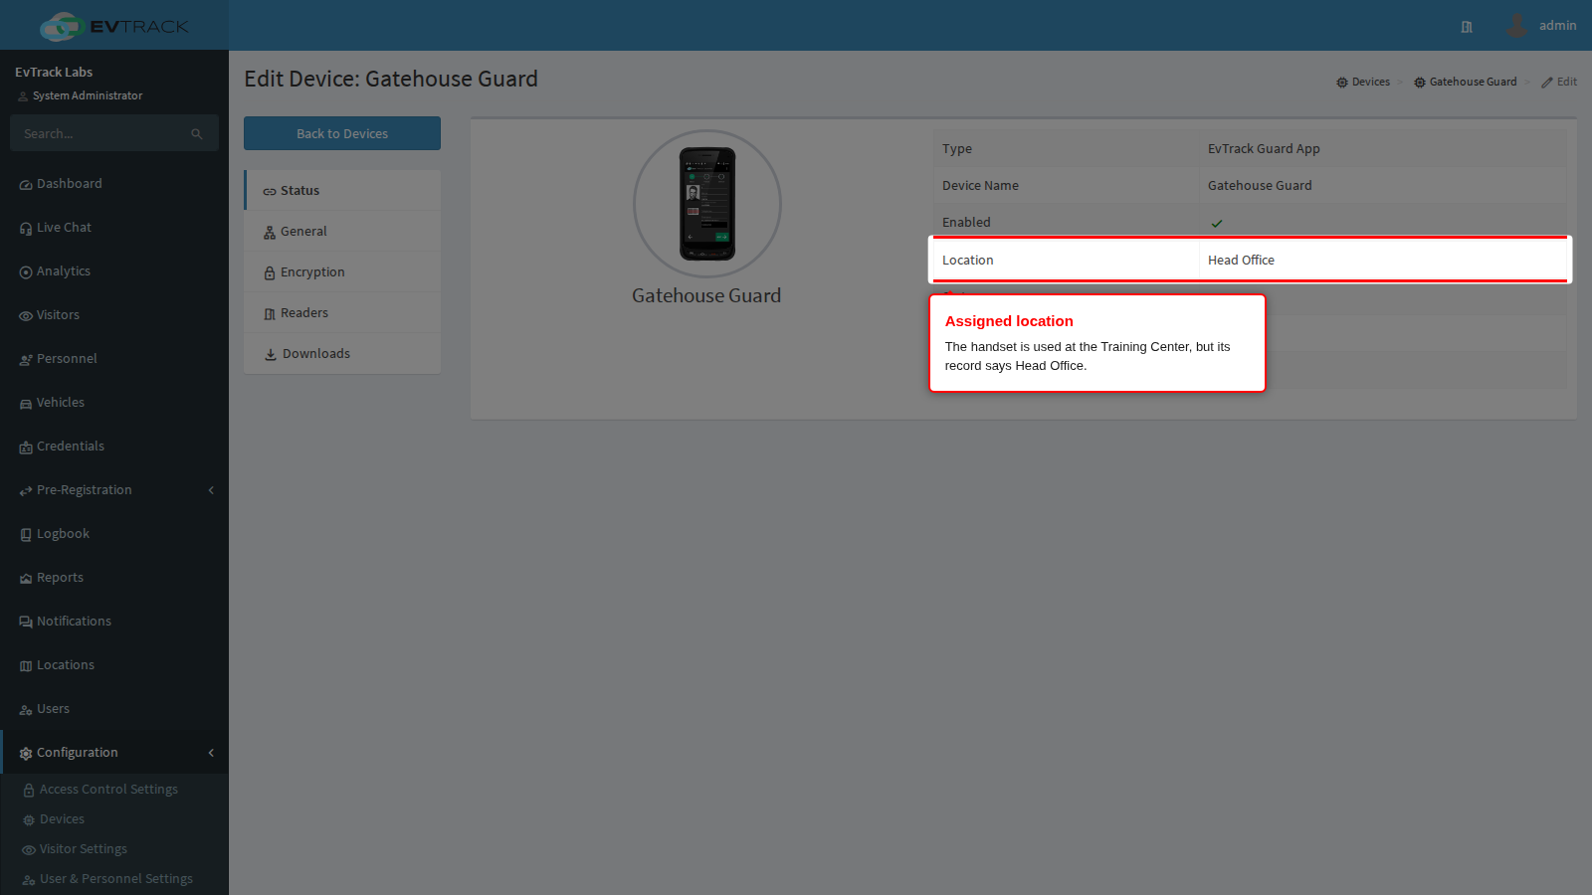Viewport: 1592px width, 895px height.
Task: Open Dashboard from sidebar
Action: pos(114,184)
